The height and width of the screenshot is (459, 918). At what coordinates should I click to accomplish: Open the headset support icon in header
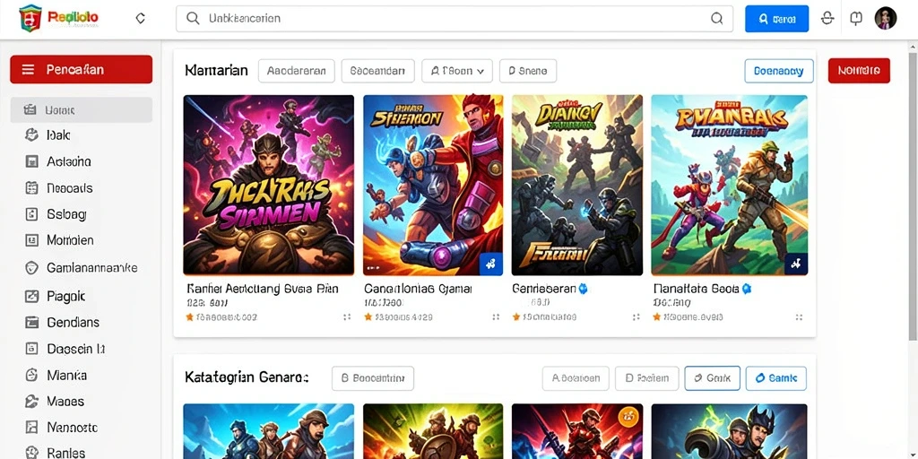click(827, 19)
